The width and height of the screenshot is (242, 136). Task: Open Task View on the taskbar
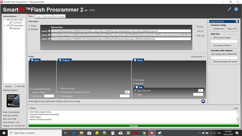pyautogui.click(x=66, y=133)
